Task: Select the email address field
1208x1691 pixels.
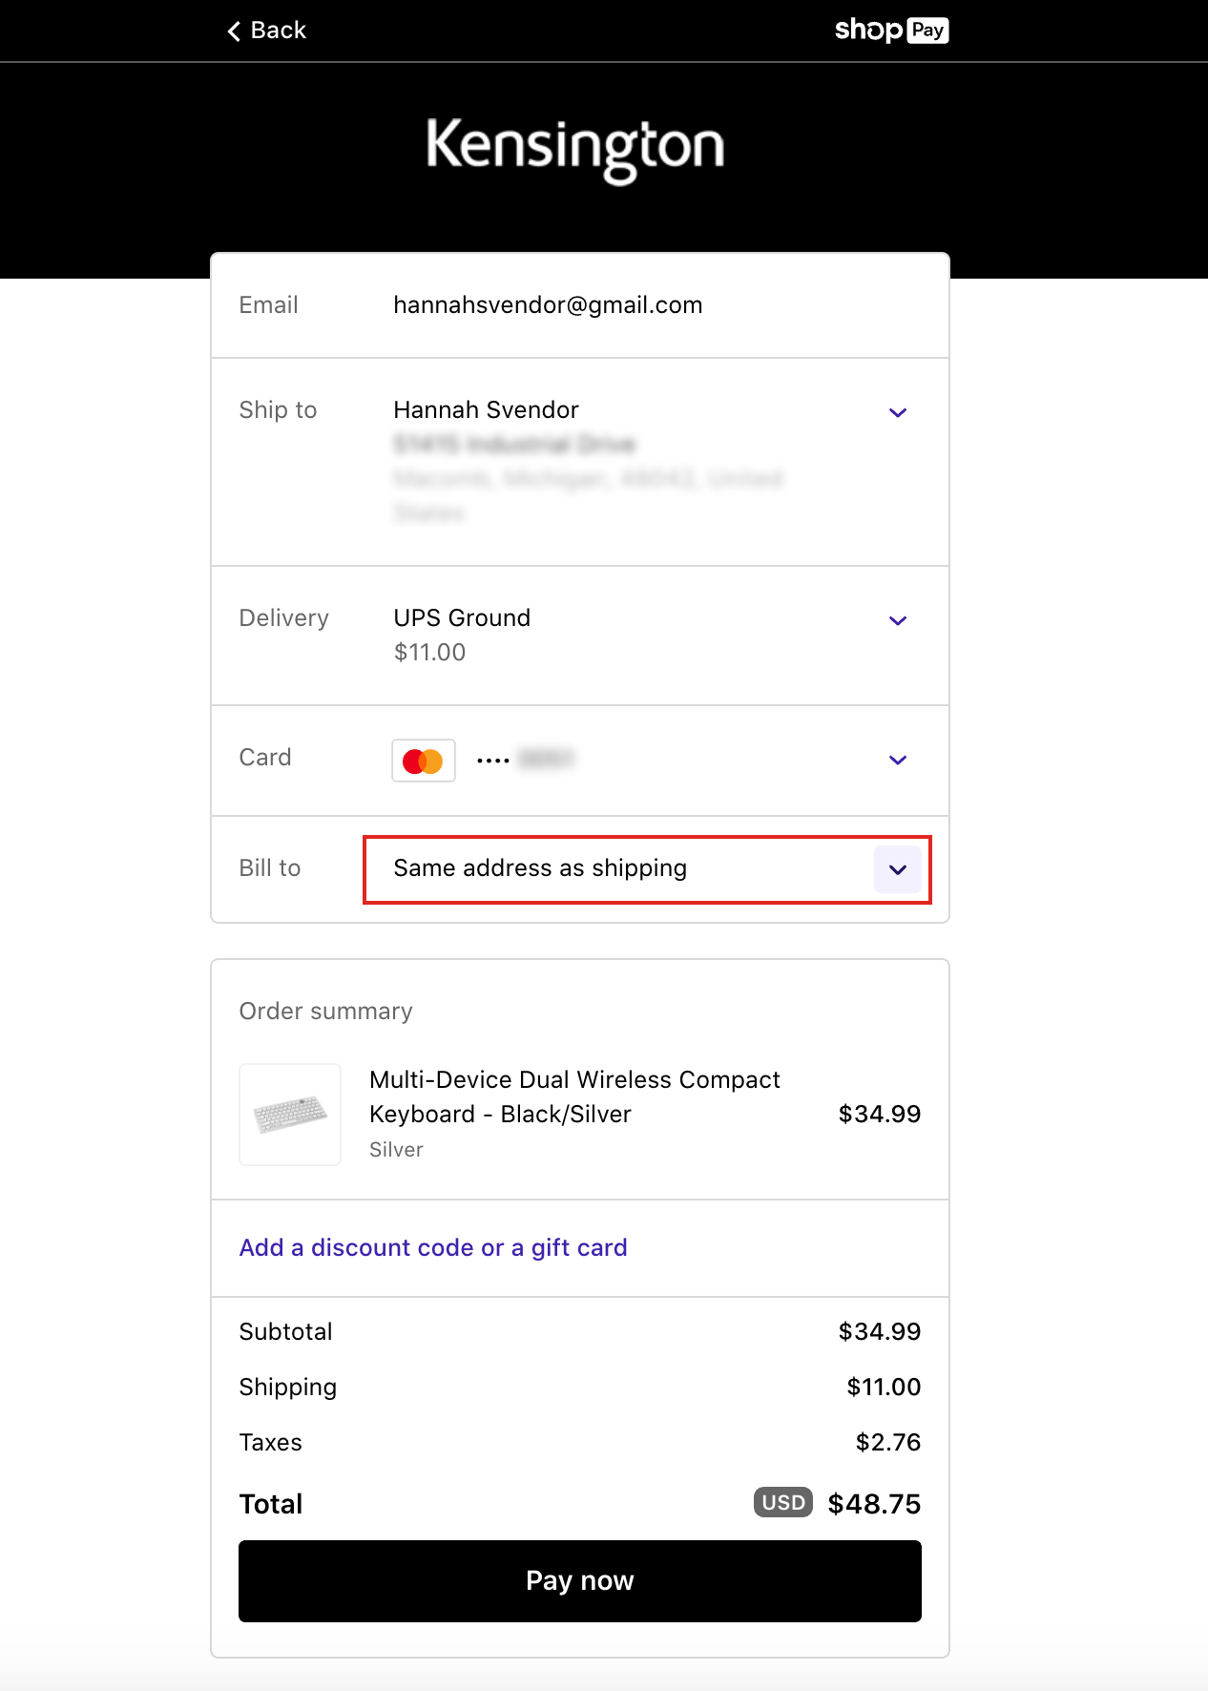Action: coord(549,304)
